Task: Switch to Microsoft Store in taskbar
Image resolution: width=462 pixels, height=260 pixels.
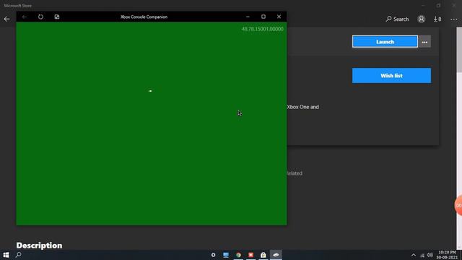Action: [x=263, y=255]
